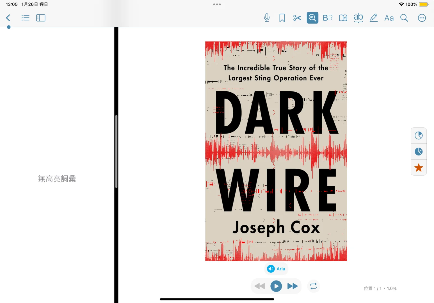This screenshot has width=434, height=303.
Task: Tap the microphone icon in the toolbar
Action: (x=267, y=18)
